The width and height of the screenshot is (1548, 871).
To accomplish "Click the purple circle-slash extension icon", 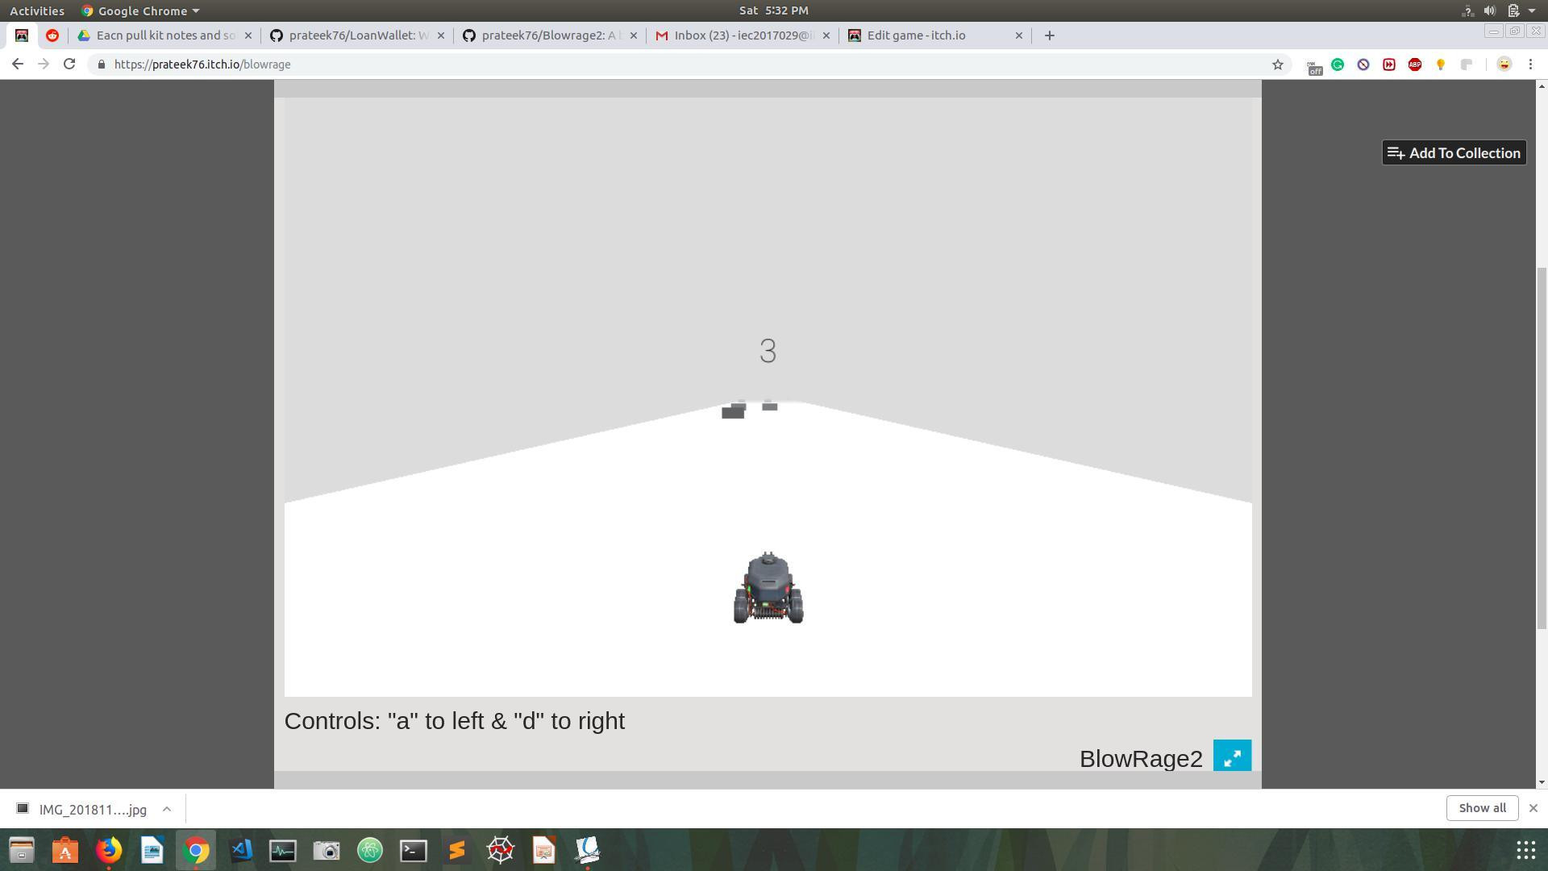I will [x=1363, y=65].
